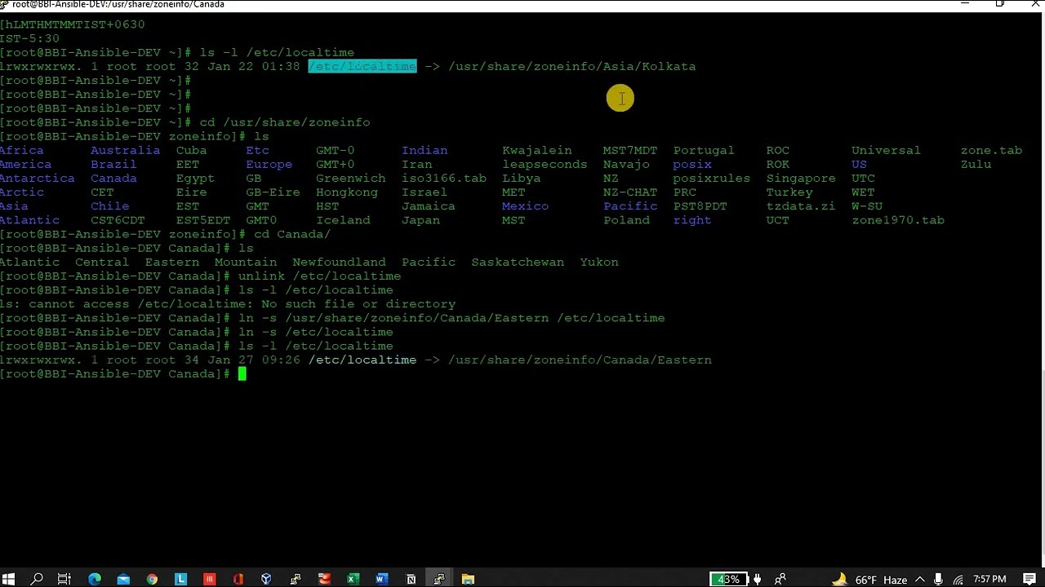
Task: Open the first PuTTY taskbar icon
Action: coord(296,579)
